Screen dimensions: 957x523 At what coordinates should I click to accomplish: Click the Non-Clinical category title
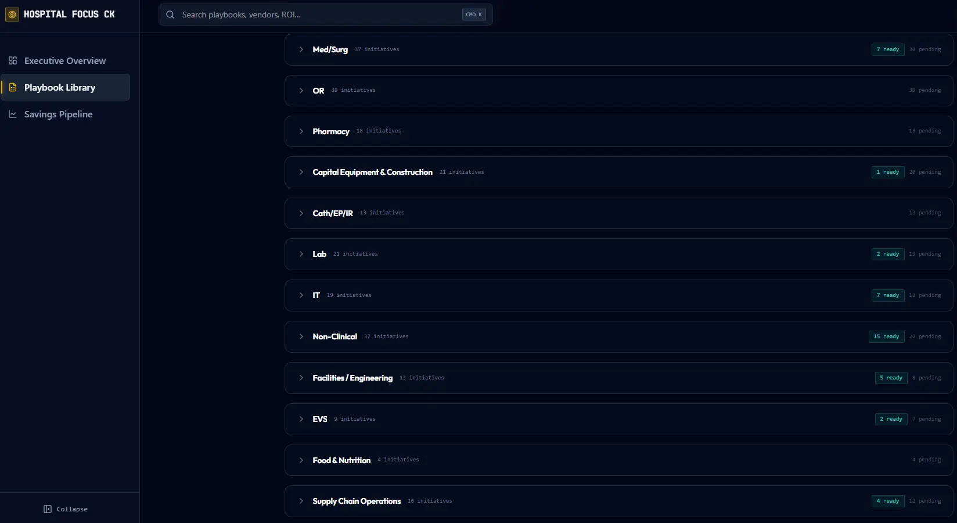[334, 336]
